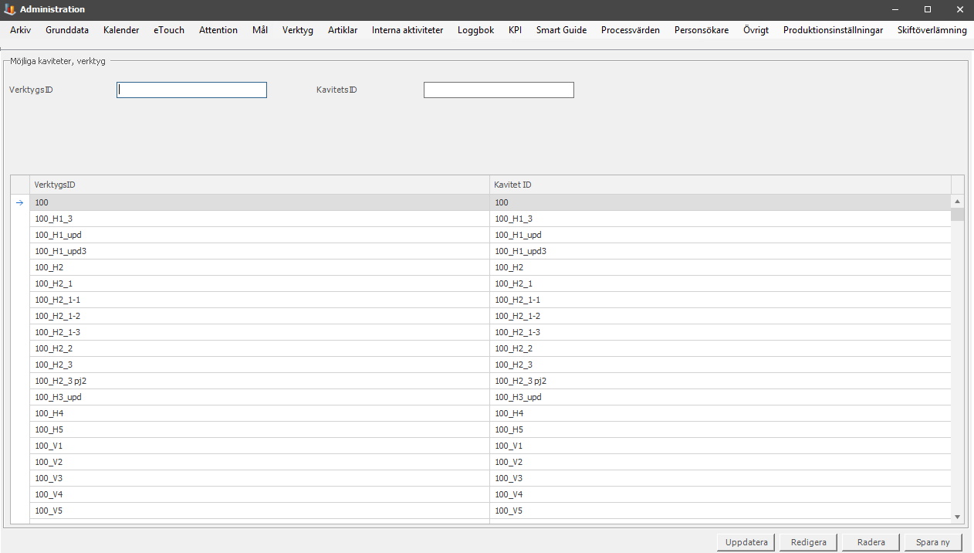Select the VerktygsID cell 100_V5
The width and height of the screenshot is (974, 553).
click(x=259, y=511)
